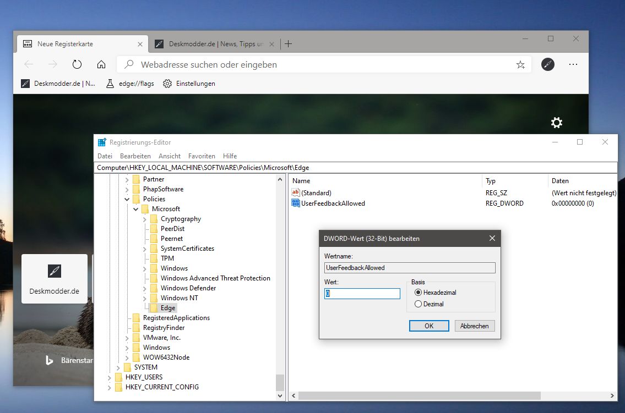Close the Deskmodder.de browser tab
The image size is (625, 413).
tap(271, 44)
